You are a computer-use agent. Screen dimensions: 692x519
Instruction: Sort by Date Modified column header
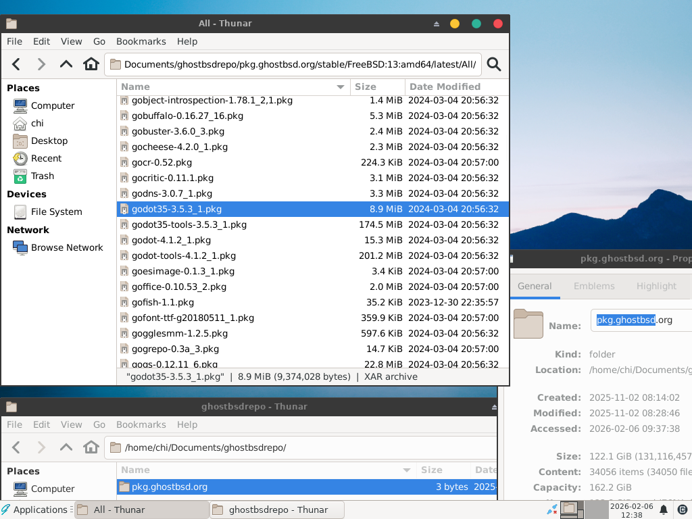445,86
